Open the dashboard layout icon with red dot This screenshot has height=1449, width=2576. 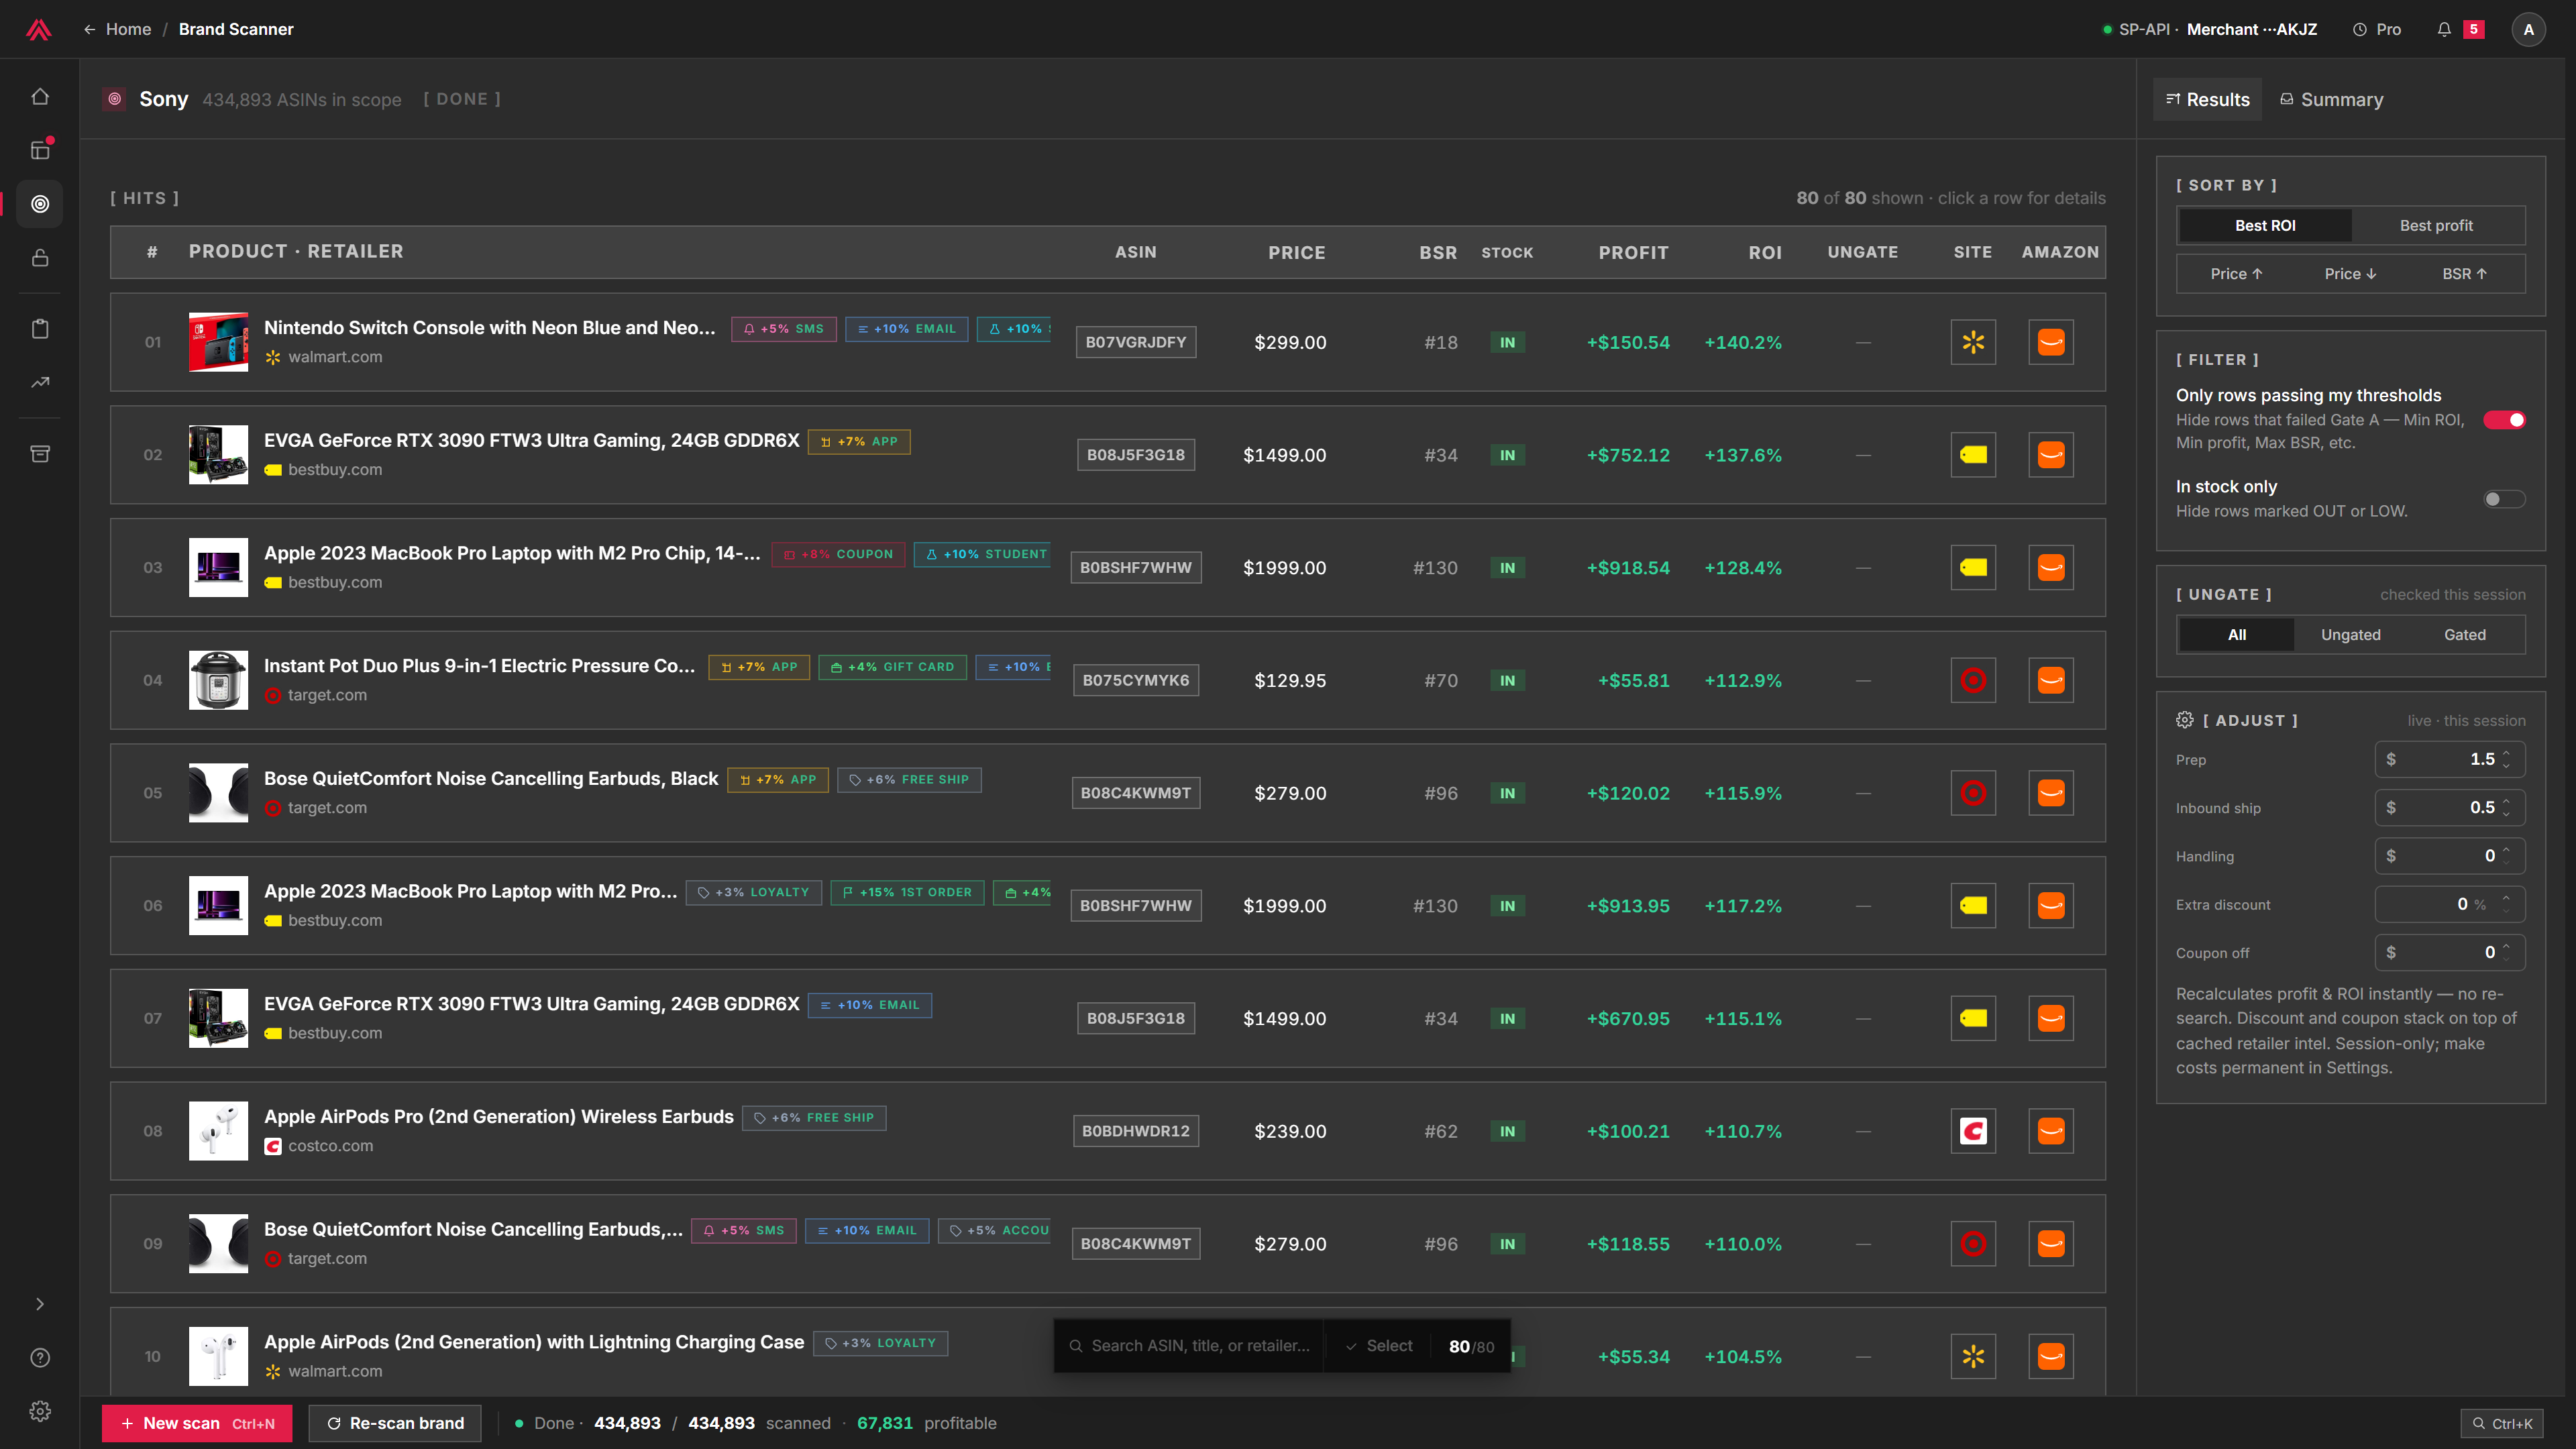(x=40, y=150)
